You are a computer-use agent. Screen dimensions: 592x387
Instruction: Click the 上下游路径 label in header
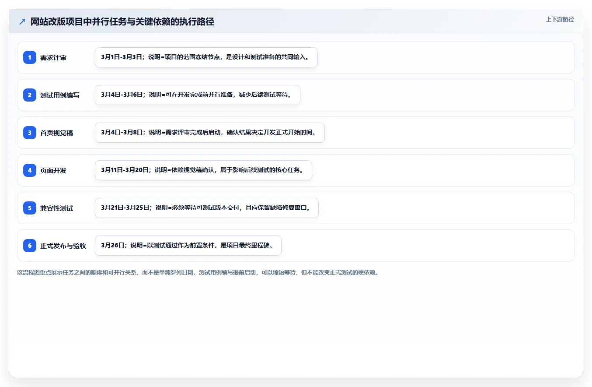point(560,19)
